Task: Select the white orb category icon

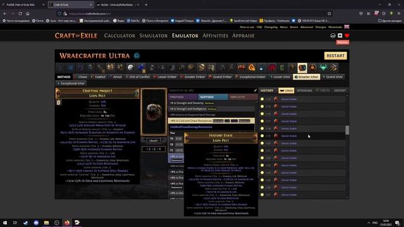Action: tap(131, 67)
